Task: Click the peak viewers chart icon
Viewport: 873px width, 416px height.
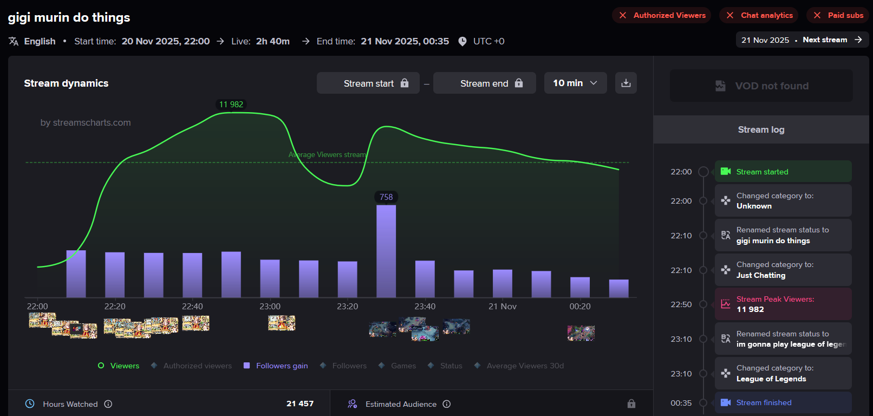Action: click(726, 304)
